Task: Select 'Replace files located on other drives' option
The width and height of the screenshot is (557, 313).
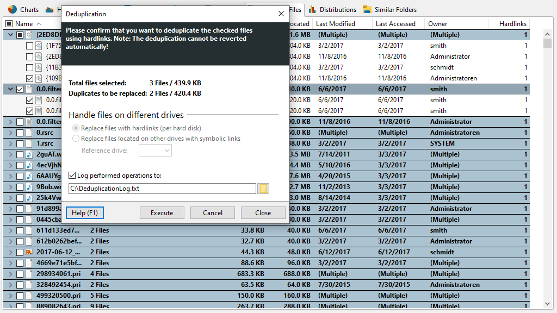Action: coord(76,139)
